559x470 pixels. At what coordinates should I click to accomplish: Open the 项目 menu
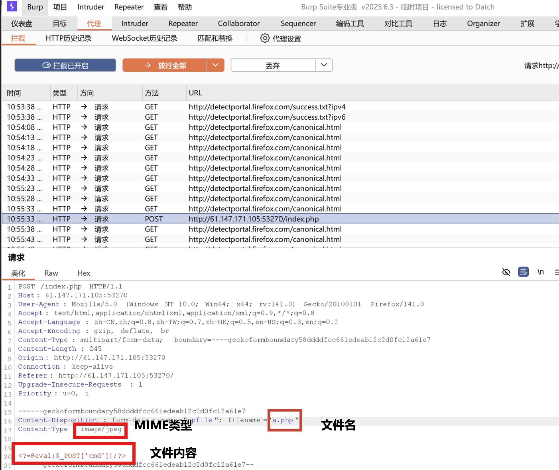[60, 7]
